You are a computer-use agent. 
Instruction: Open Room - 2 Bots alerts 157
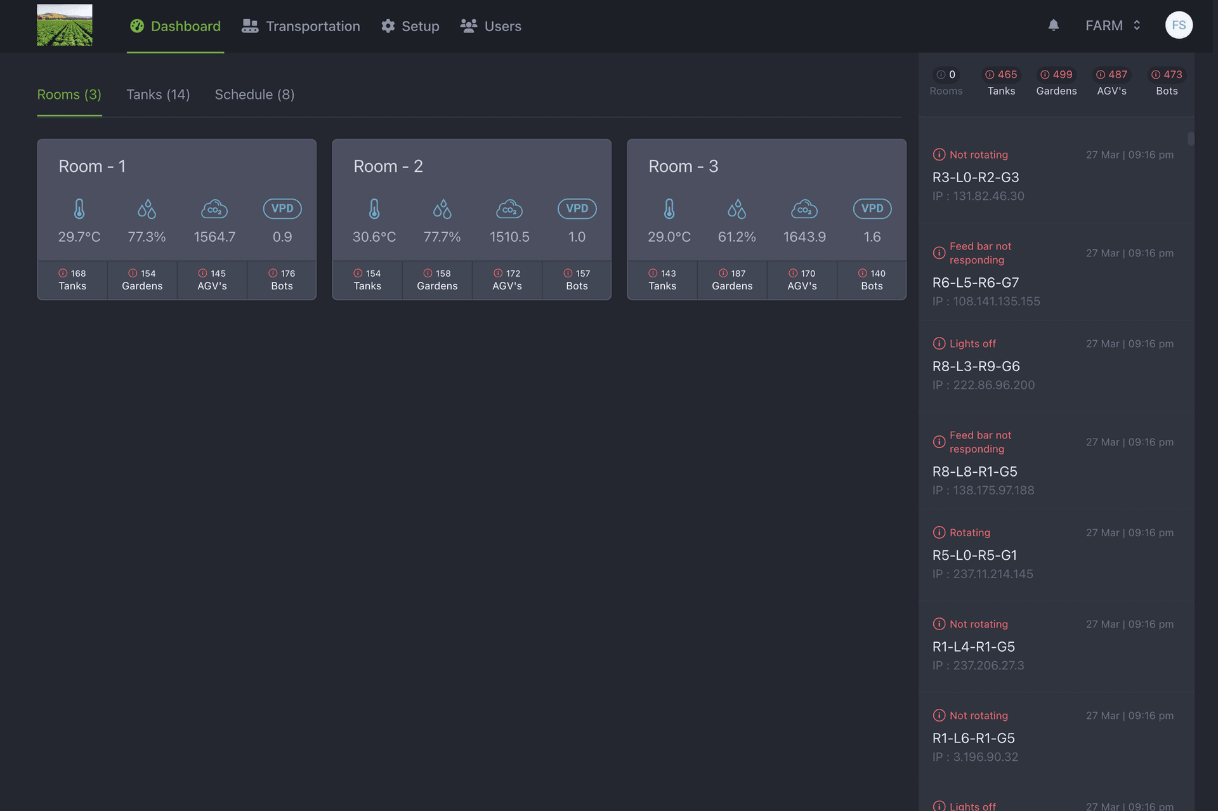point(577,279)
